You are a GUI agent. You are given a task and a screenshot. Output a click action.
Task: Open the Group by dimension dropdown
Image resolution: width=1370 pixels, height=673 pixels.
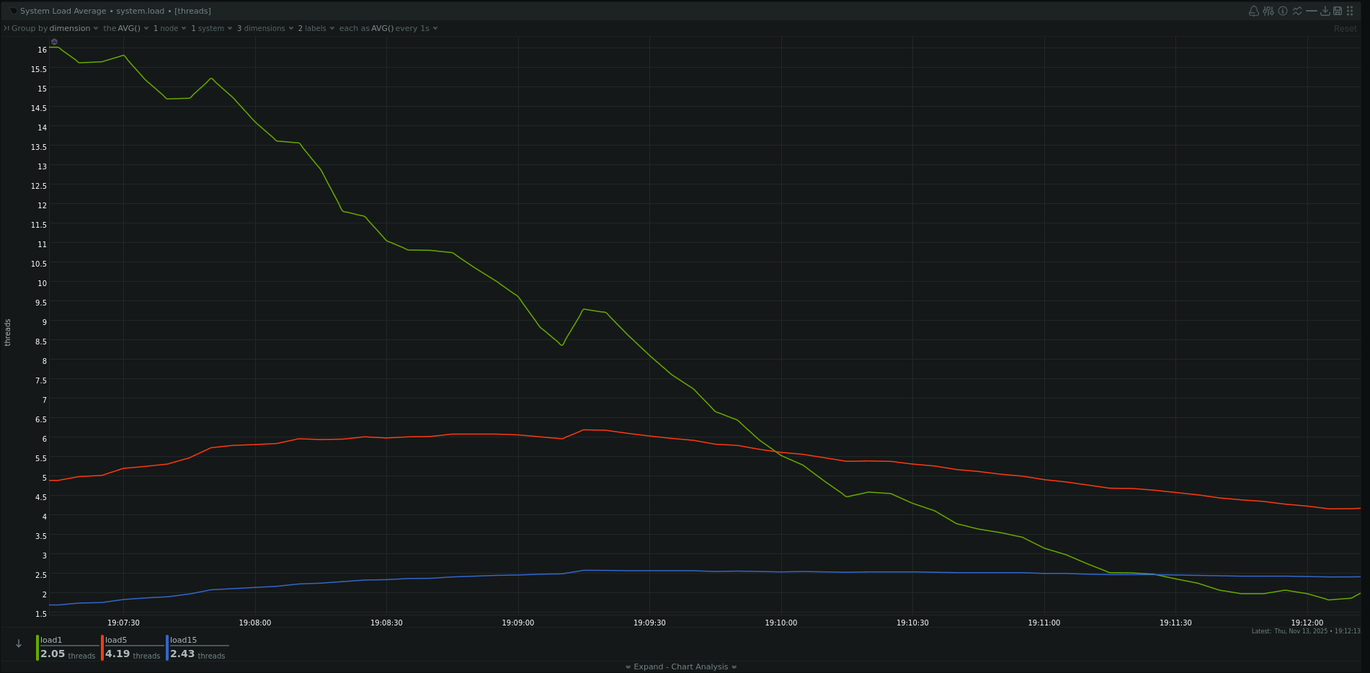tap(70, 29)
